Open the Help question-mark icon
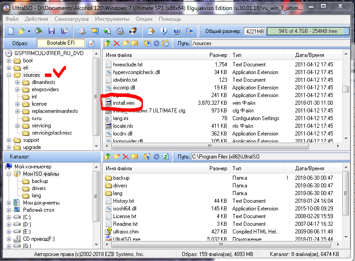 [176, 31]
